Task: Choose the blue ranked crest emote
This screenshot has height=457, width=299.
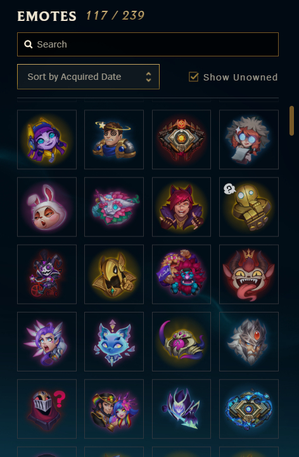Action: [249, 409]
